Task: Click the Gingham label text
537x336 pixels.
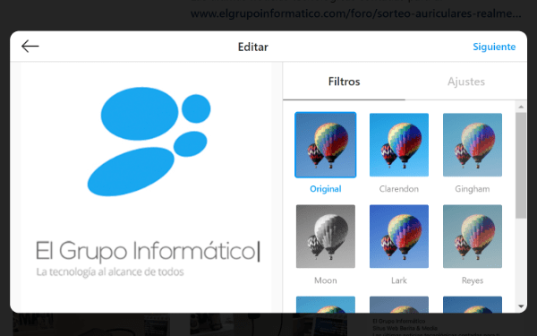Action: [473, 189]
